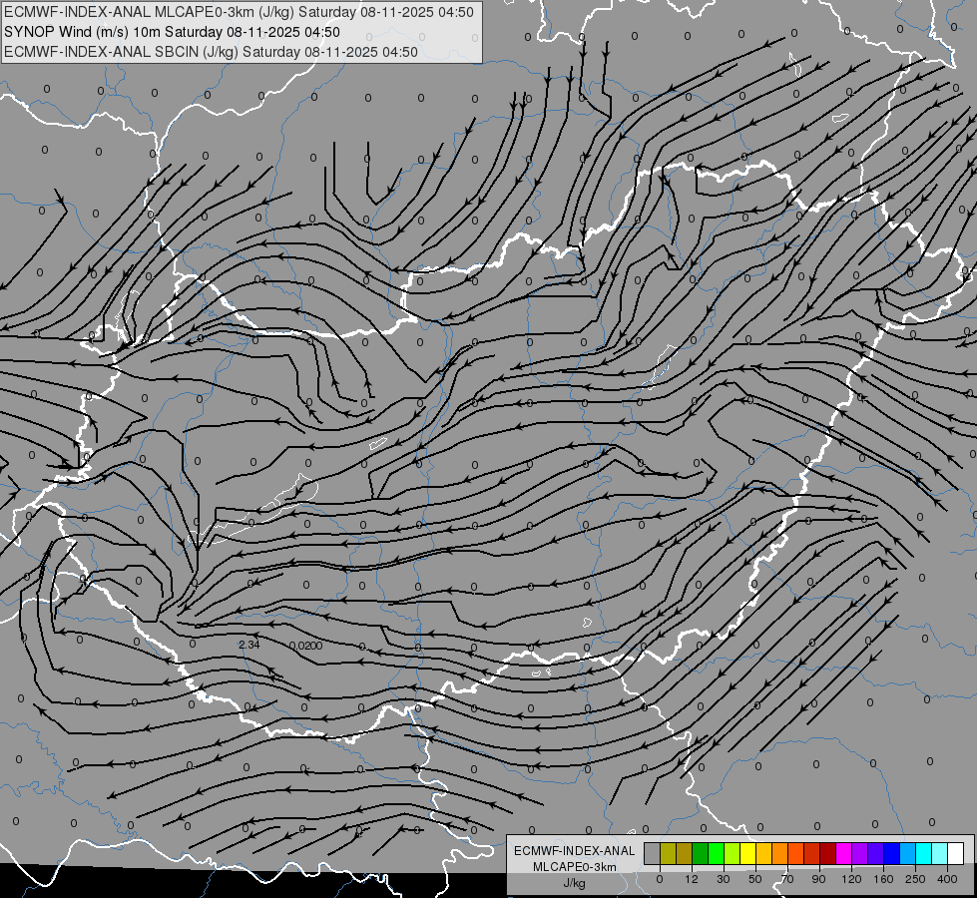
Task: Click the legend scale label '50'
Action: (x=755, y=879)
